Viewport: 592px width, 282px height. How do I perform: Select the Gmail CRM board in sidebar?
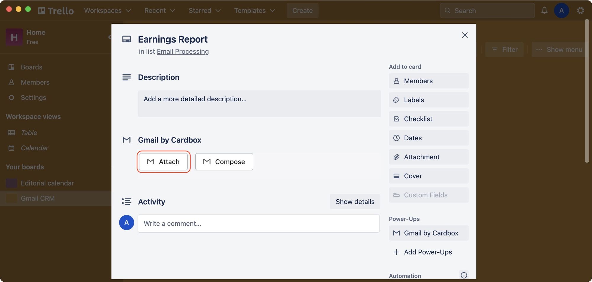[x=38, y=198]
